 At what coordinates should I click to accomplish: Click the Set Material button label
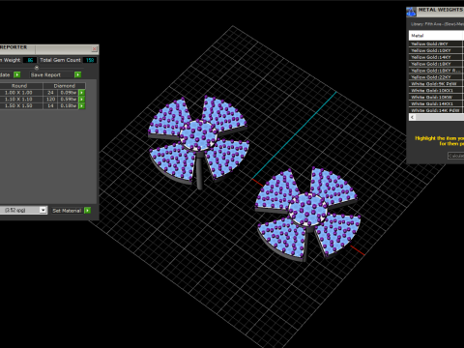67,211
